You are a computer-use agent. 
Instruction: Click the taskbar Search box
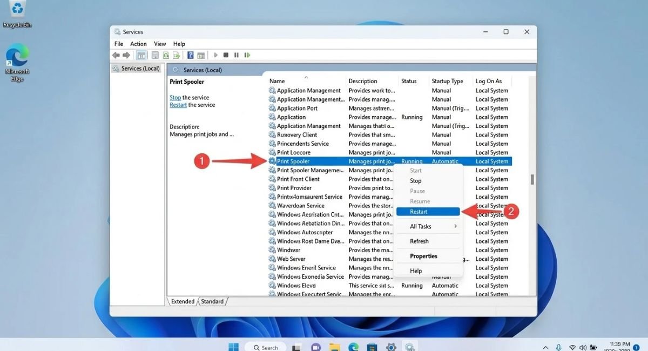click(265, 347)
